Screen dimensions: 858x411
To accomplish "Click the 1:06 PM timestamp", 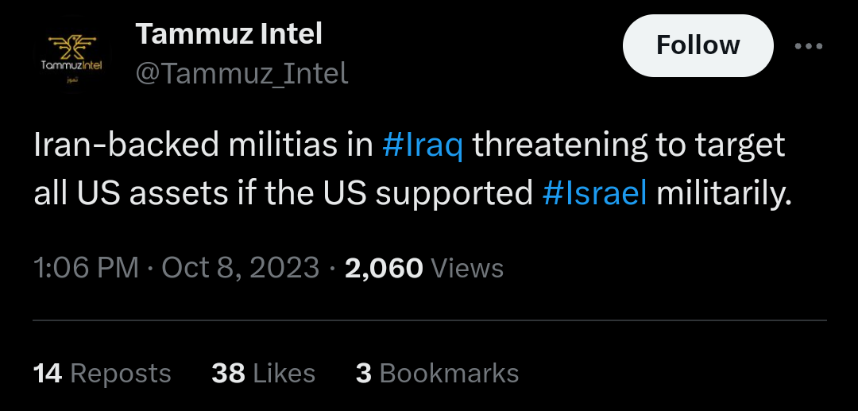I will pos(86,268).
